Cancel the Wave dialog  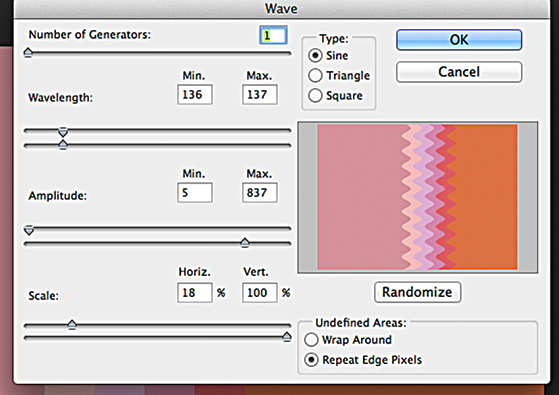click(x=458, y=72)
